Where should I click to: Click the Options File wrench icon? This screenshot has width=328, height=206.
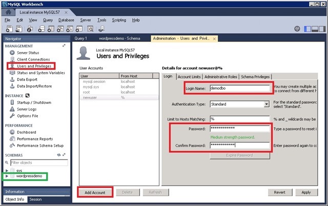pyautogui.click(x=12, y=116)
